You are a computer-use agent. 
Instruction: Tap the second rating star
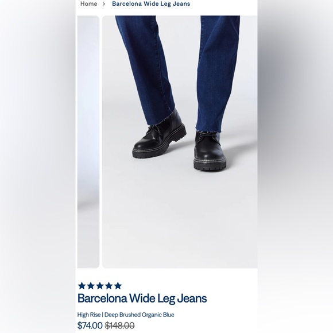(x=91, y=286)
